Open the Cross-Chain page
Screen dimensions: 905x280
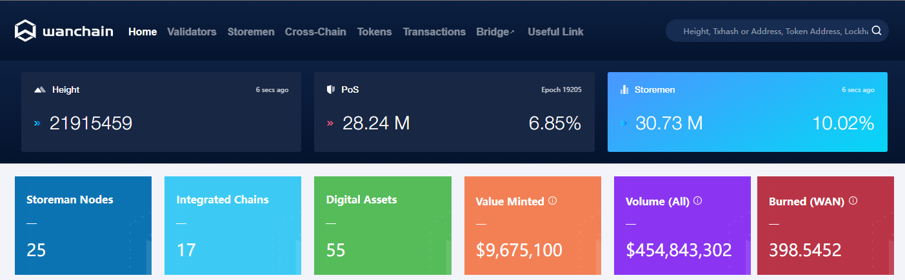[x=315, y=32]
